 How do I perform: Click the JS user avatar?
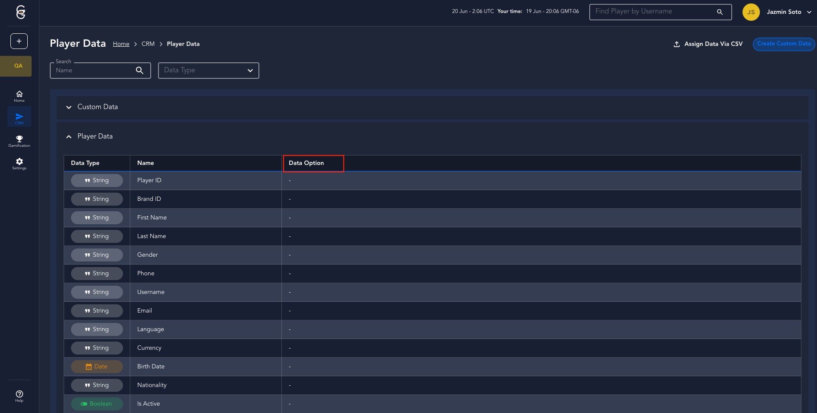[751, 12]
